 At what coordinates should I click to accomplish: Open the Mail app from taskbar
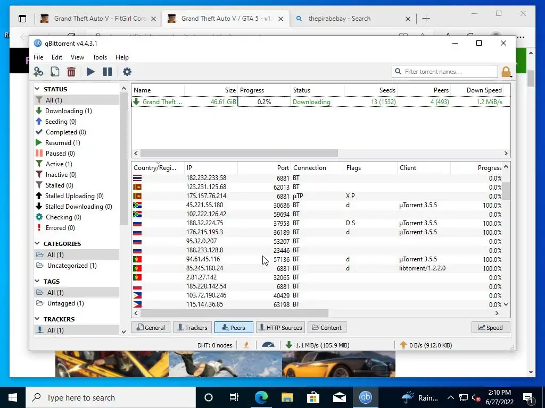(339, 397)
